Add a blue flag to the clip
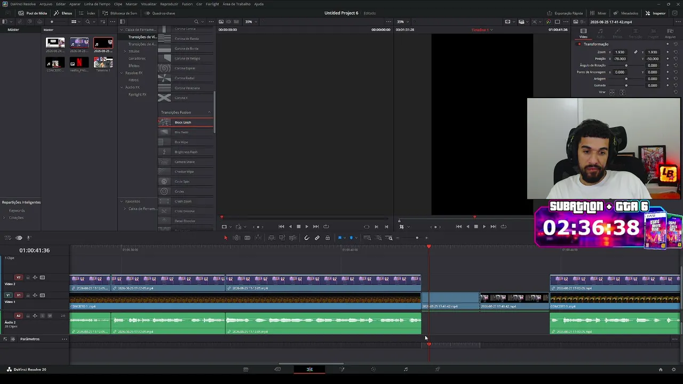Screen dimensions: 683x384 [x=339, y=238]
